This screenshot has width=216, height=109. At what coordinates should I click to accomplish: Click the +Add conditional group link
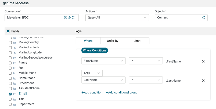coord(121,92)
